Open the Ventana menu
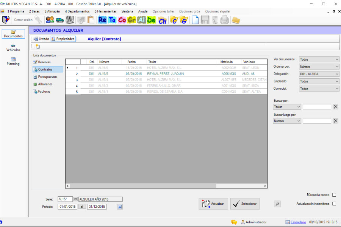 pyautogui.click(x=127, y=11)
